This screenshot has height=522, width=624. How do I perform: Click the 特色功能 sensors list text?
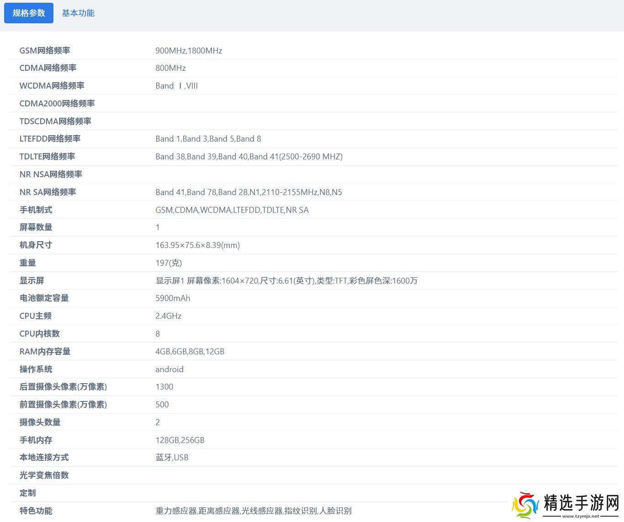click(x=254, y=511)
